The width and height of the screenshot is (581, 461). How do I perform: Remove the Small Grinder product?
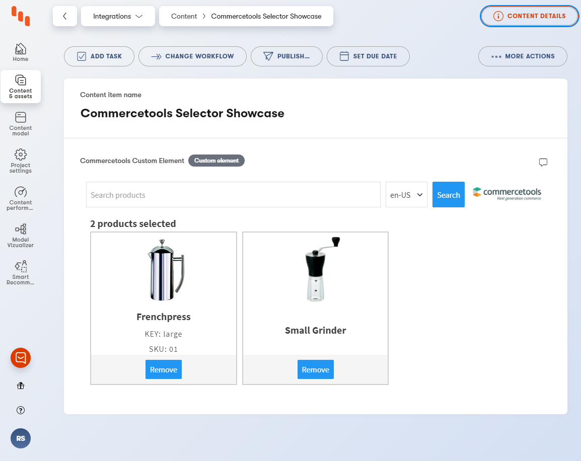[x=315, y=369]
